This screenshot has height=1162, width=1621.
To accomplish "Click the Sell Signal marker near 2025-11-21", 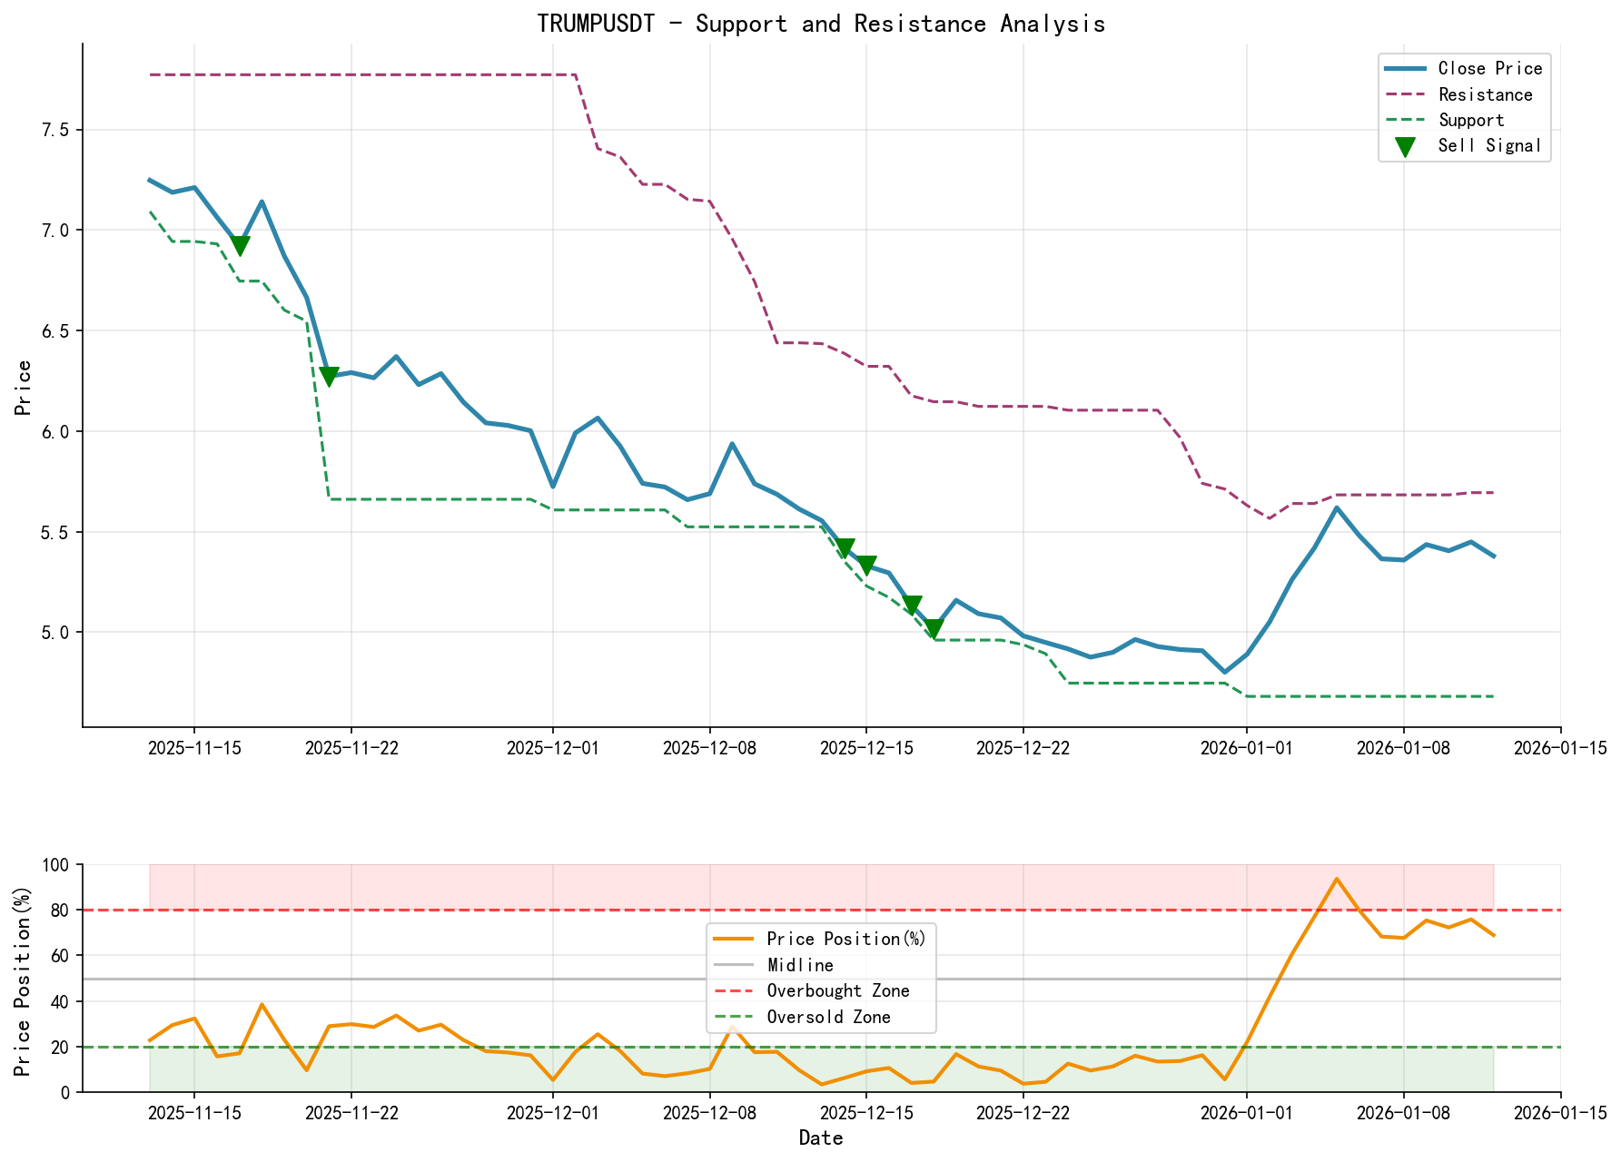I will pos(329,376).
